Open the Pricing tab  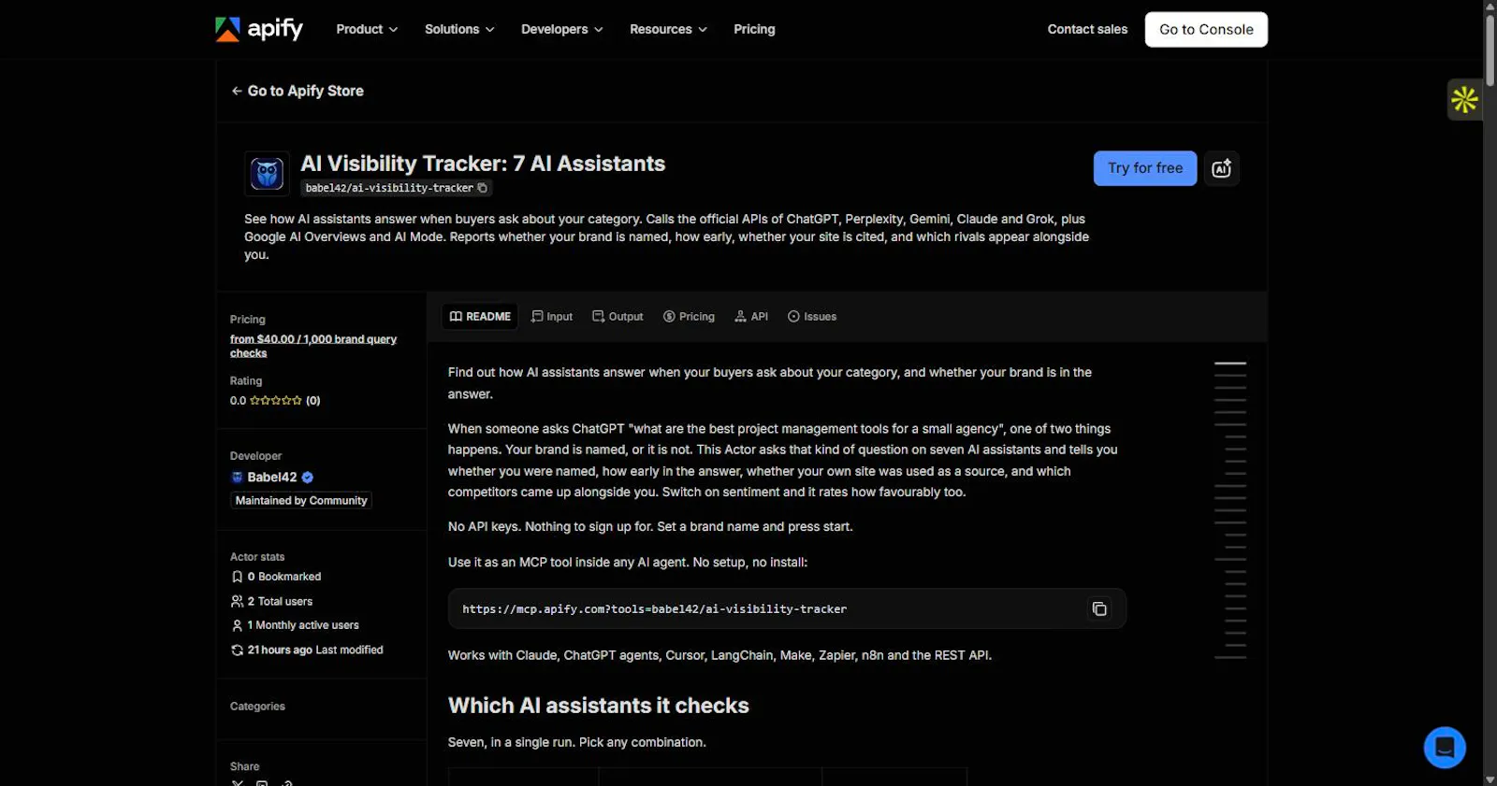pos(689,317)
